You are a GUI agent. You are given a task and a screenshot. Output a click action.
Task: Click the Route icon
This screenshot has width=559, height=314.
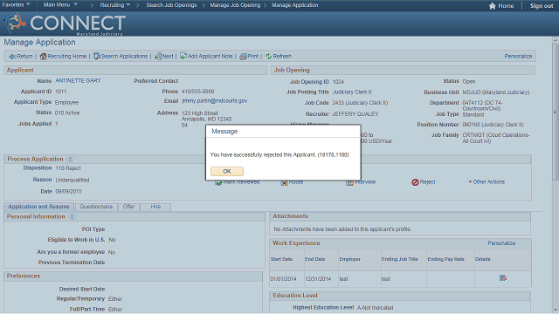click(284, 182)
